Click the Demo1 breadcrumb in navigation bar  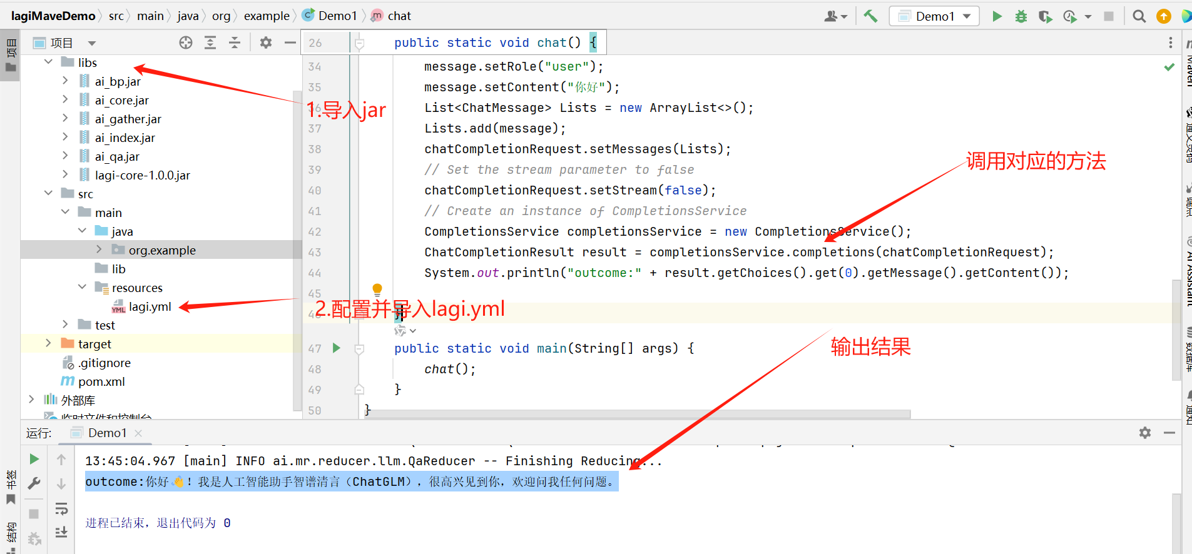point(337,16)
